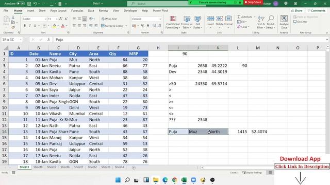Open the Formulas ribbon tab
The width and height of the screenshot is (330, 185).
click(77, 10)
